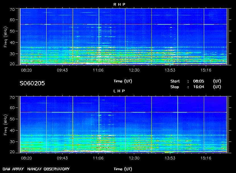236x173 pixels.
Task: Click the 09:43 tick label under RHP plot
Action: click(x=62, y=70)
